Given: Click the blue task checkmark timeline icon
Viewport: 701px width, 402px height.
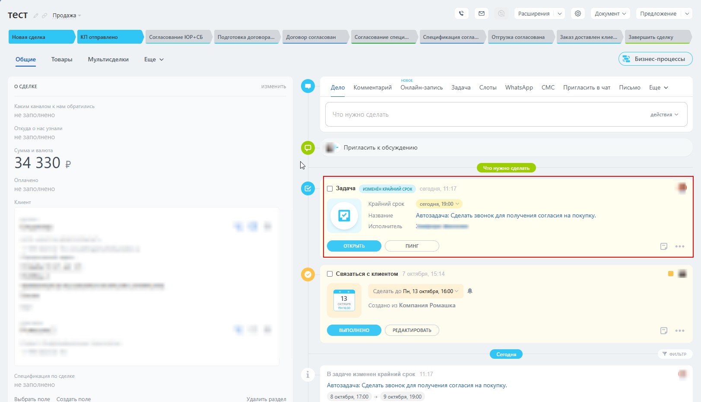Looking at the screenshot, I should pyautogui.click(x=308, y=188).
